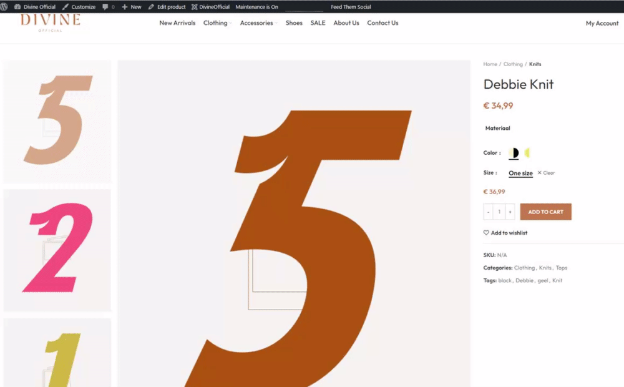Screen dimensions: 624x387
Task: Increase the quantity with plus button
Action: (510, 212)
